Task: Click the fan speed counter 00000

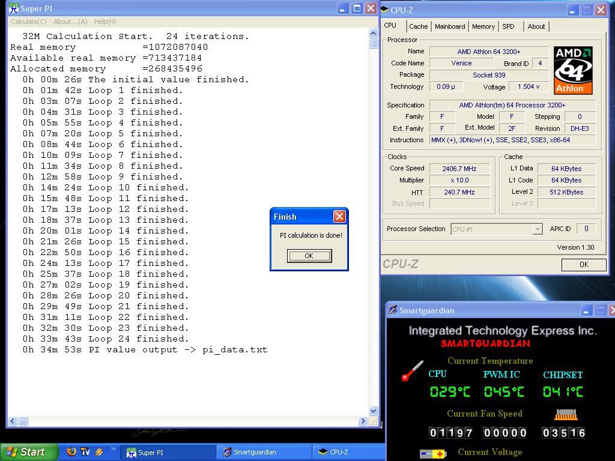Action: [x=504, y=433]
